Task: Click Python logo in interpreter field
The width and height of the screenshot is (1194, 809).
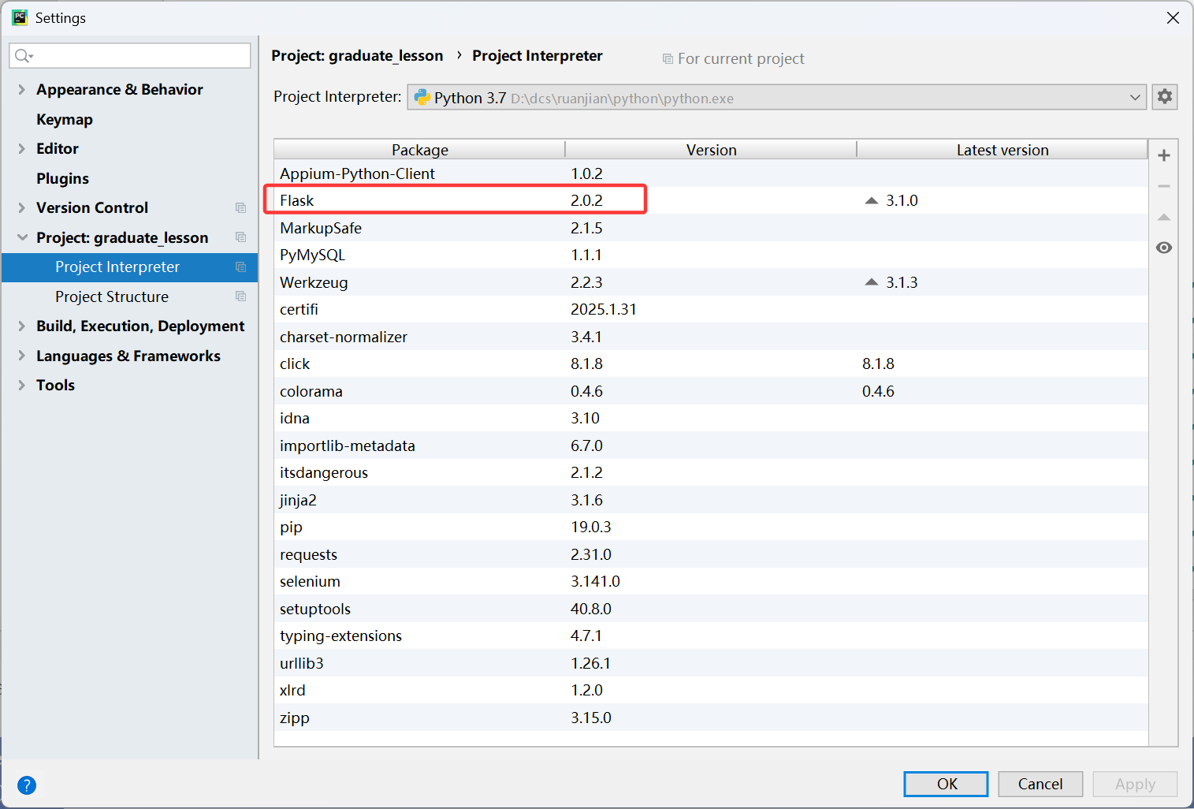Action: click(x=422, y=97)
